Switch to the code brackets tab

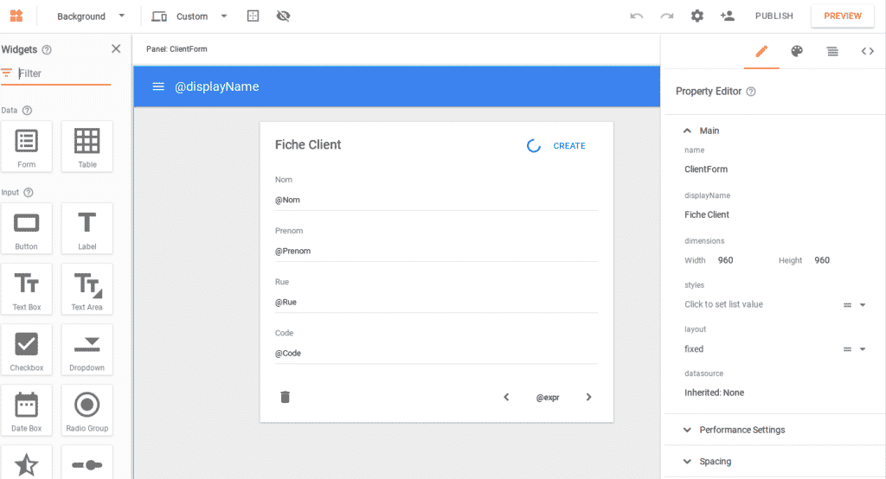pos(867,51)
